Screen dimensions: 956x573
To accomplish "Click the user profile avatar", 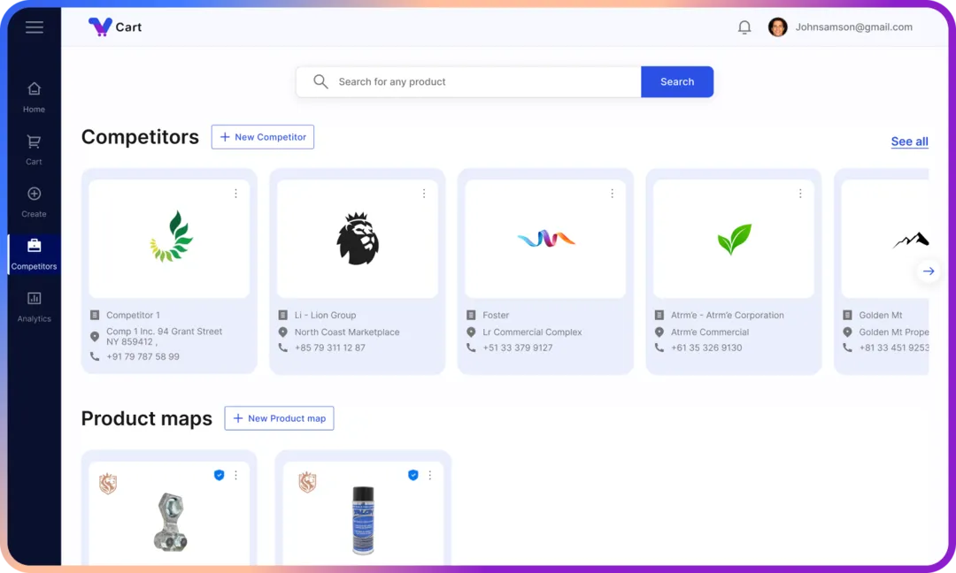I will pyautogui.click(x=777, y=27).
